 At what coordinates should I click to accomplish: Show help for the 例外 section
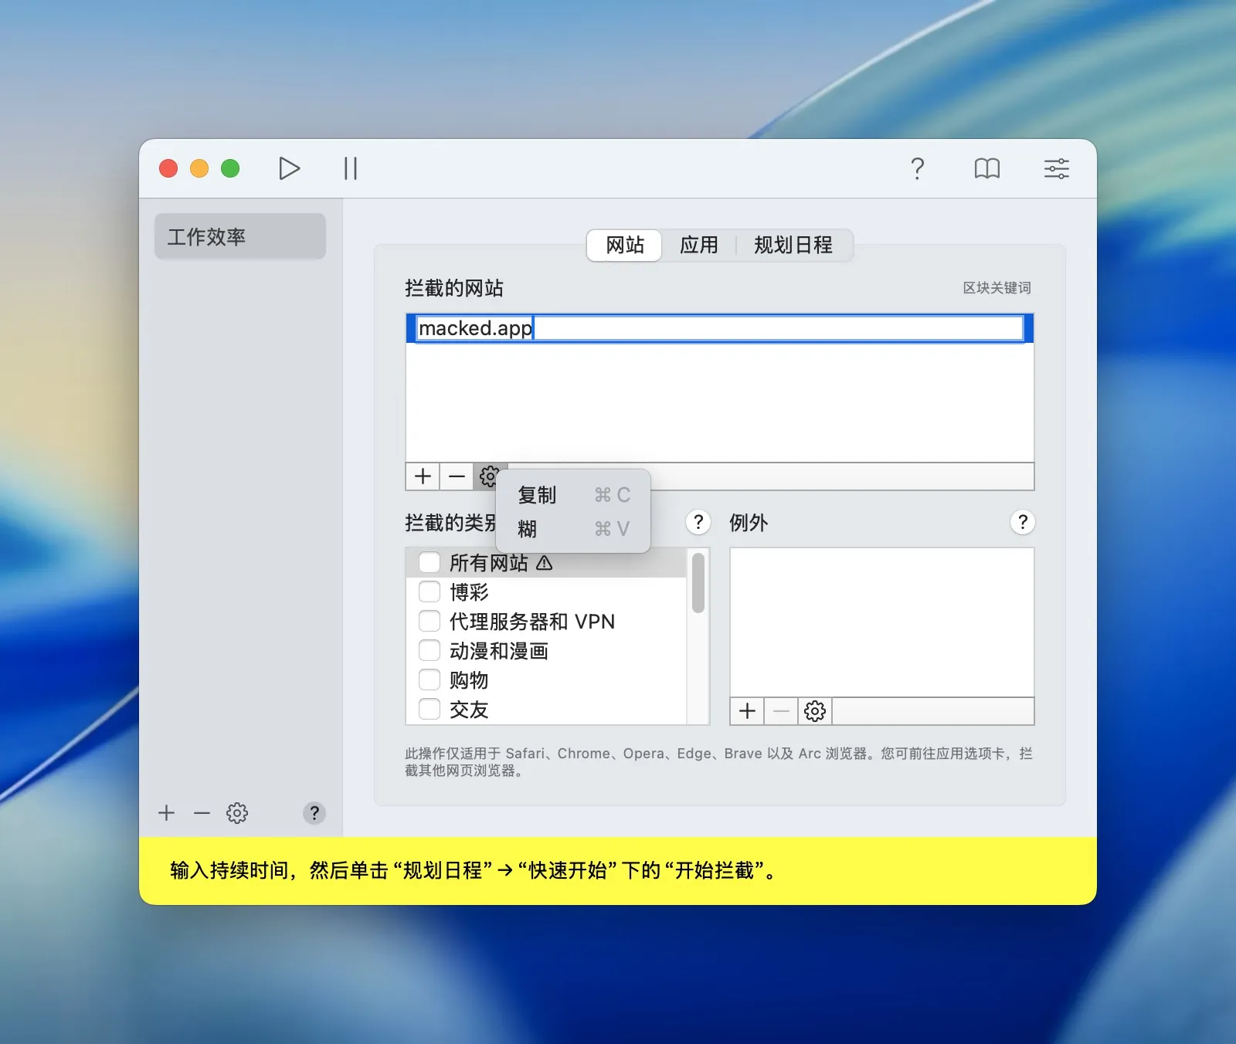[x=1022, y=523]
